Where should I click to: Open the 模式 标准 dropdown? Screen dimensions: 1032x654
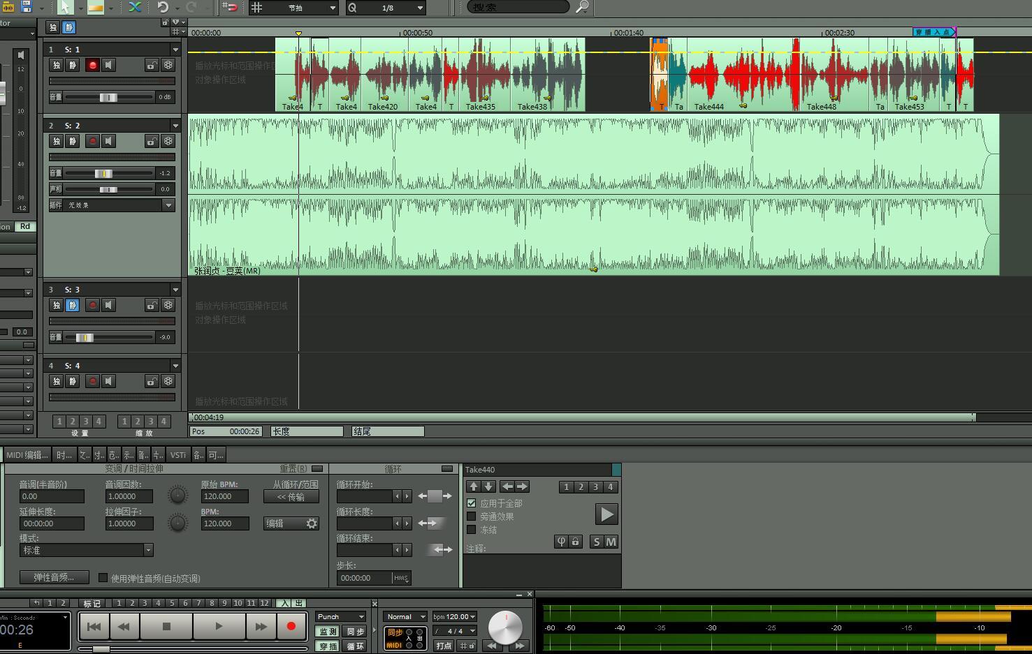(x=86, y=550)
